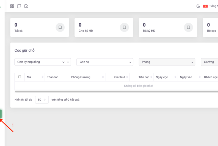
Task: Click bookmark icon on Đã ký HĐ card
Action: point(188,28)
